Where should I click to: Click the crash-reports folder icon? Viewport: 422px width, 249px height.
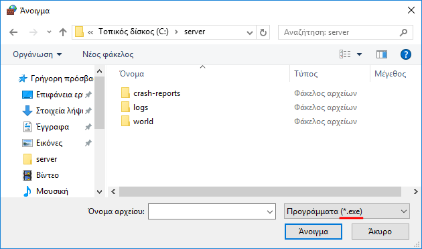[x=125, y=93]
